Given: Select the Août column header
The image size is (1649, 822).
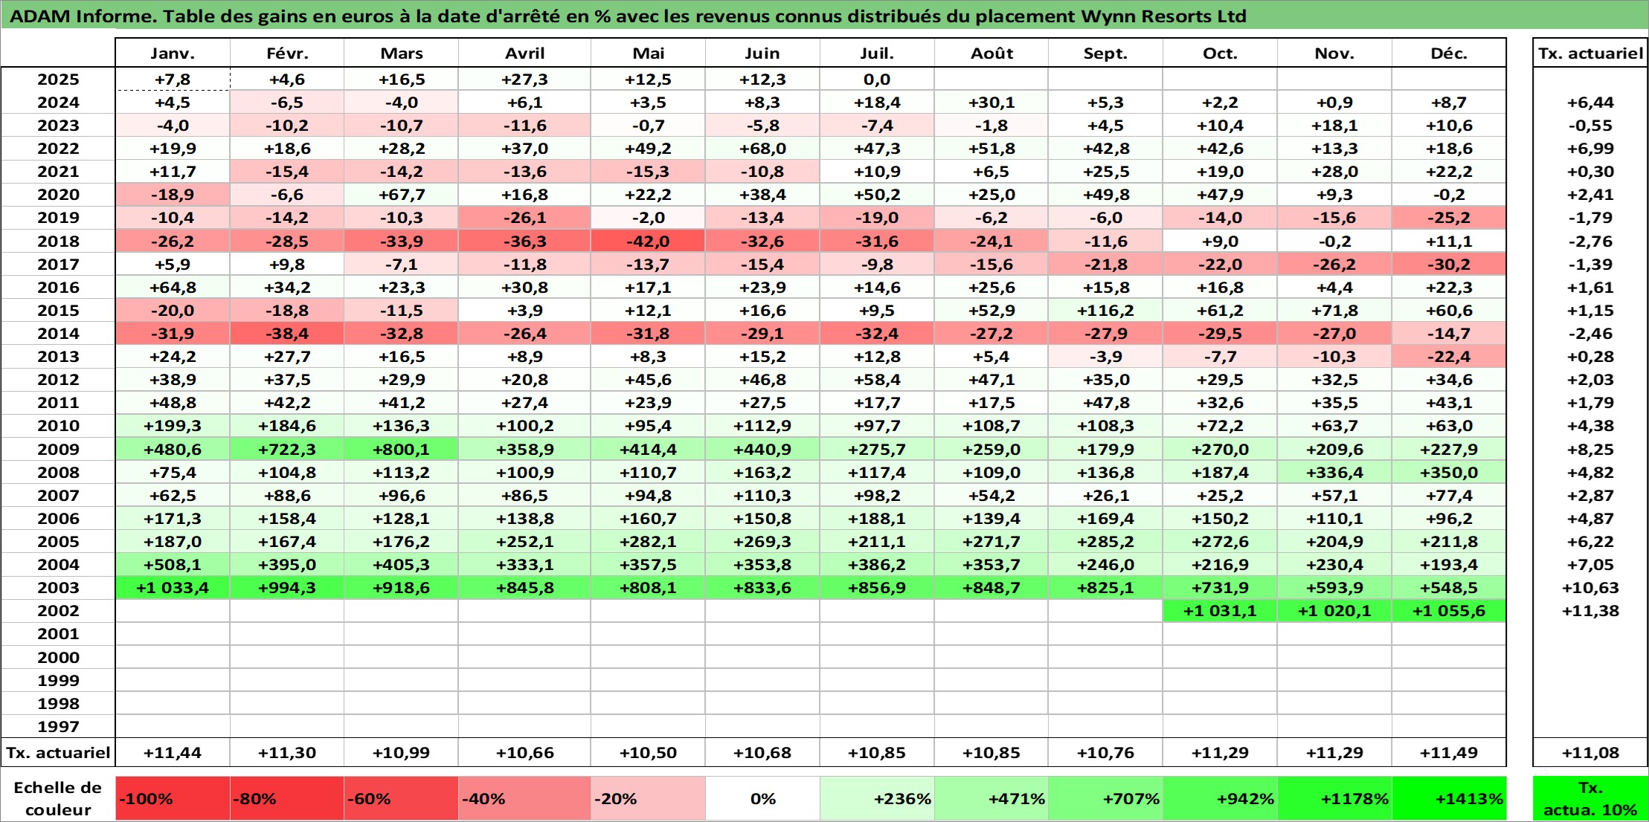Looking at the screenshot, I should (x=991, y=53).
